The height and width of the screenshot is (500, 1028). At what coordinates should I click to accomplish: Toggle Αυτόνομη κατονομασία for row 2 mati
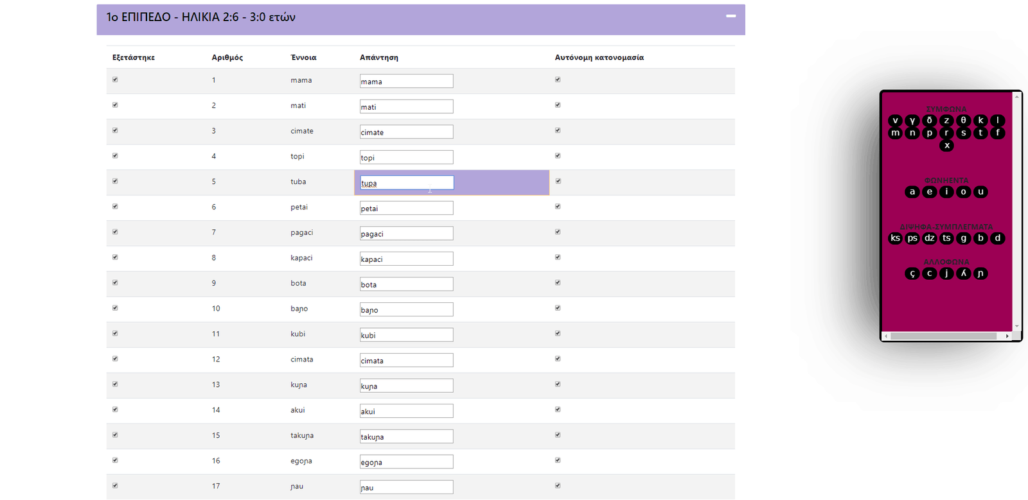click(558, 105)
